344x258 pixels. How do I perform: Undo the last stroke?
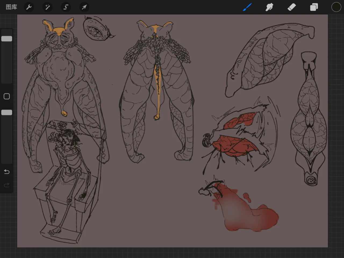(7, 172)
